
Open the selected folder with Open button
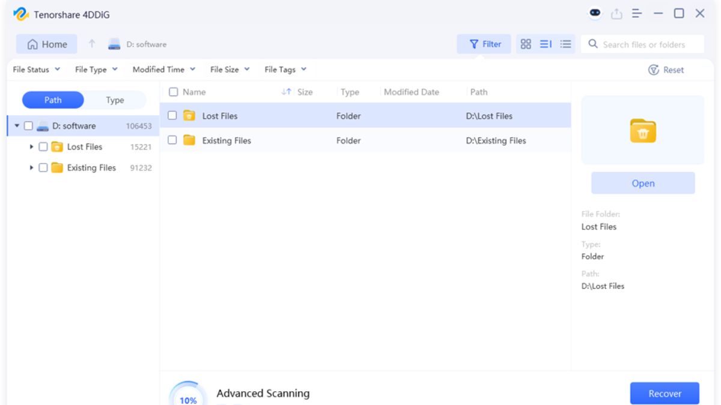[643, 183]
